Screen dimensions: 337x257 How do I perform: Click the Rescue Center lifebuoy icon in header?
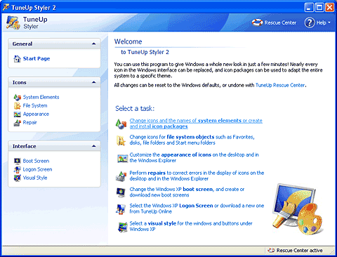[257, 22]
